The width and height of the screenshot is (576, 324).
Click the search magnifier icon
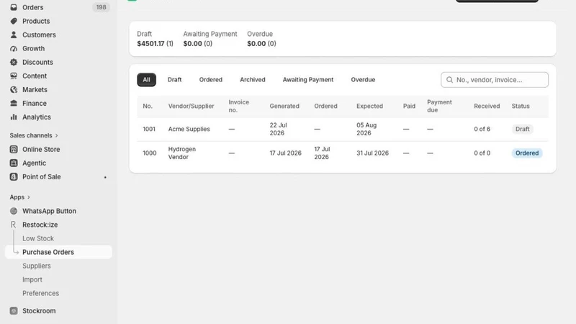coord(449,80)
